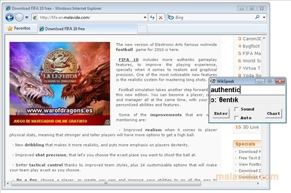Click the horizontal scrollbar left arrow
Viewport: 291px width, 193px height.
click(x=8, y=183)
